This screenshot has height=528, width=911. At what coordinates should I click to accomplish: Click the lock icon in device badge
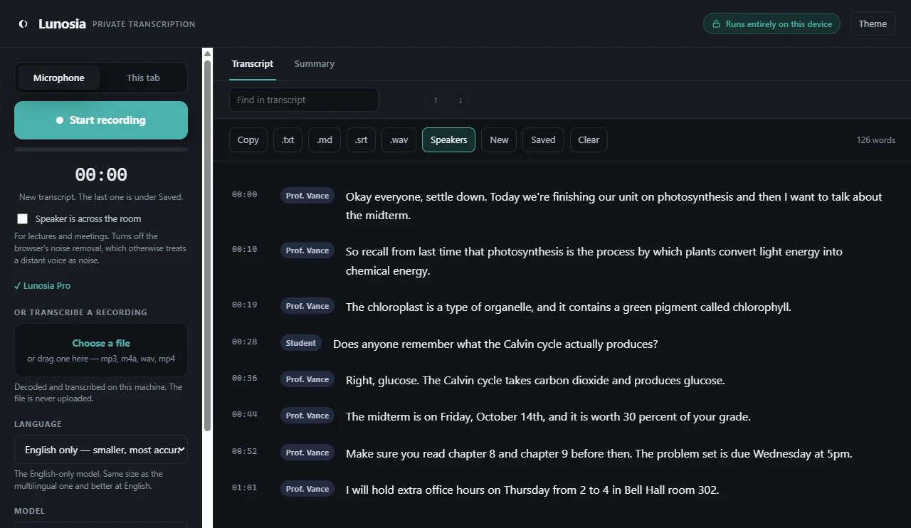(x=717, y=24)
